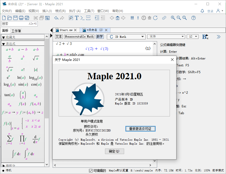Toggle the 可编辑的 checkbox
The height and width of the screenshot is (174, 226).
pos(90,170)
